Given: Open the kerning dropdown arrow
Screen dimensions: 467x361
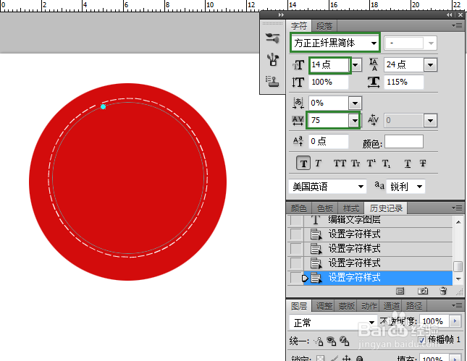Looking at the screenshot, I should tap(430, 120).
